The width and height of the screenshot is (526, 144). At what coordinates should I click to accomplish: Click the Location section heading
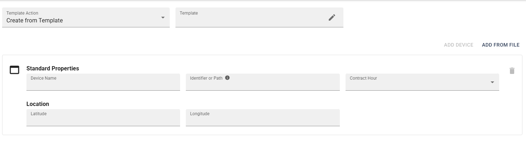coord(38,104)
